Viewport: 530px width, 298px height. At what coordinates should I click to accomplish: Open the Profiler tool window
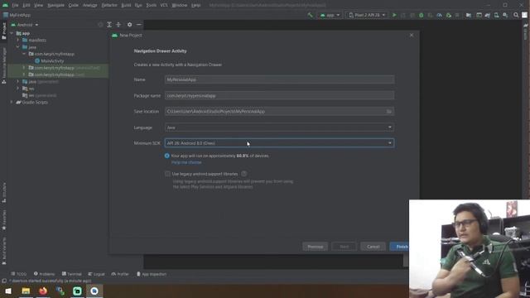point(120,274)
